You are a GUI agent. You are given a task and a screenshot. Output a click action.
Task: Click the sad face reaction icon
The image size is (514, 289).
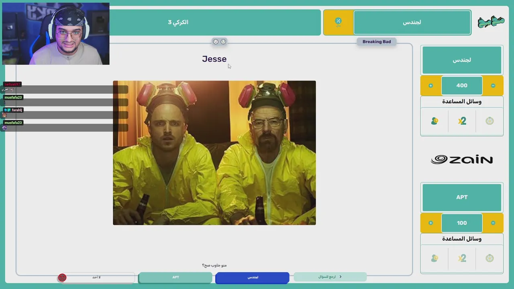[x=216, y=42]
